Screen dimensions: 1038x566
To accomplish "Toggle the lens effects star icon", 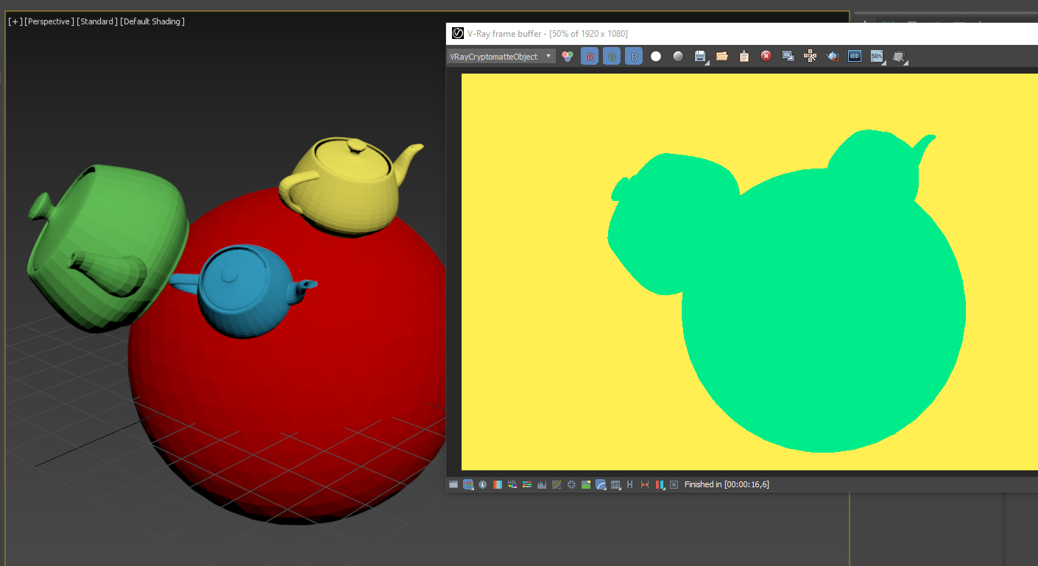I will [x=674, y=484].
